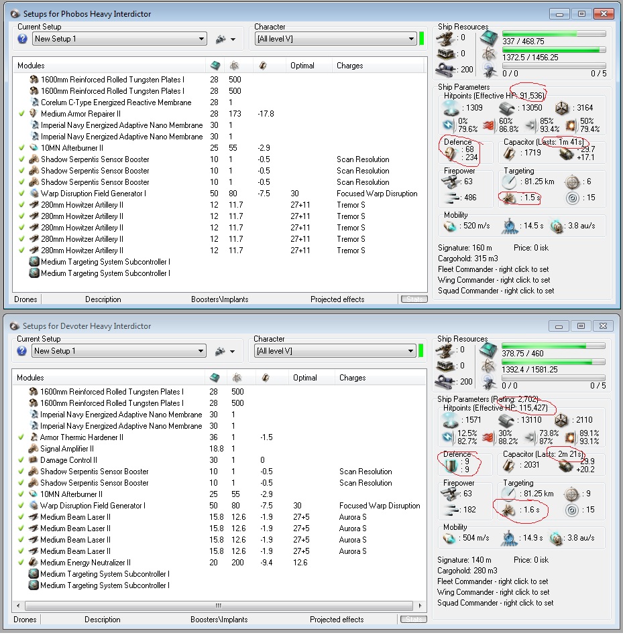Screen dimensions: 623x637
Task: Click scrollbar right arrow in Devoter modules
Action: [420, 606]
